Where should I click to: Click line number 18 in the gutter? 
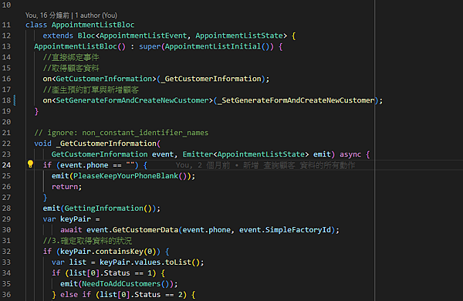click(x=6, y=100)
